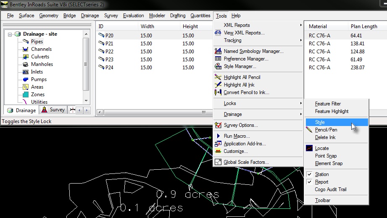The height and width of the screenshot is (218, 387).
Task: Click the pipe icon beside P23
Action: pos(101,59)
